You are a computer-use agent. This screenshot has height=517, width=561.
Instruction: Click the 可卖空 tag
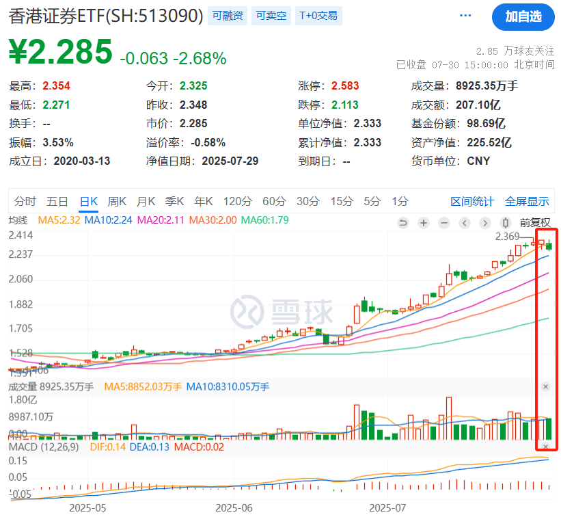(271, 16)
